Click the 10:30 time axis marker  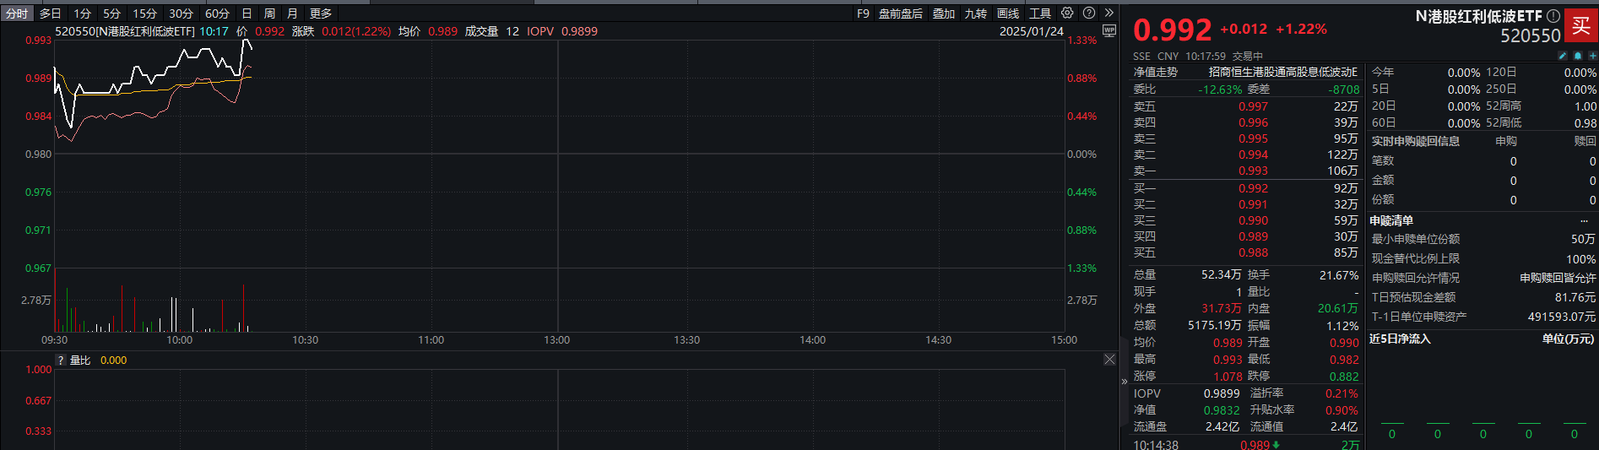[x=305, y=340]
